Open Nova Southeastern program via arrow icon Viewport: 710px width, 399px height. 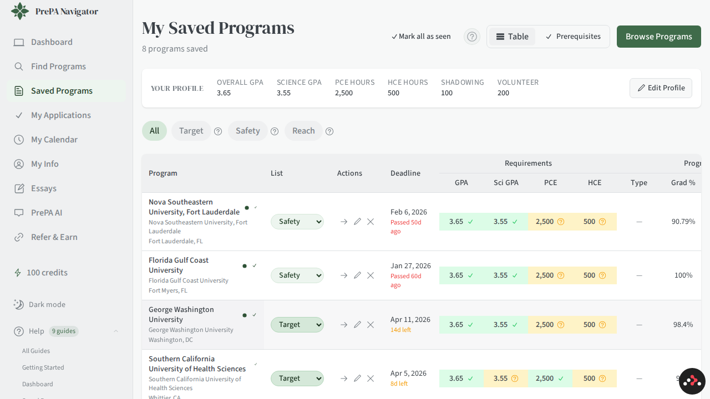point(344,222)
